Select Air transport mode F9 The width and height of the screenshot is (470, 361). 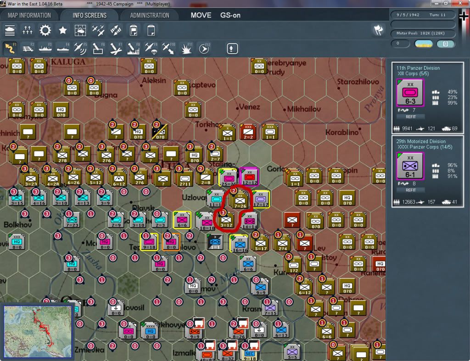[x=151, y=48]
